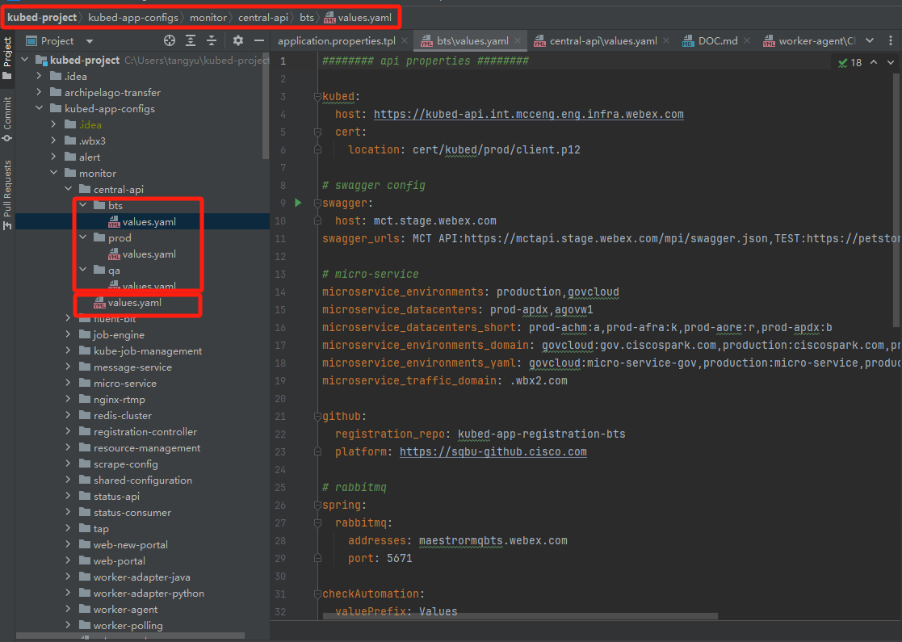The height and width of the screenshot is (642, 902).
Task: Click maestrormqbts.webex.com address text
Action: (x=493, y=540)
